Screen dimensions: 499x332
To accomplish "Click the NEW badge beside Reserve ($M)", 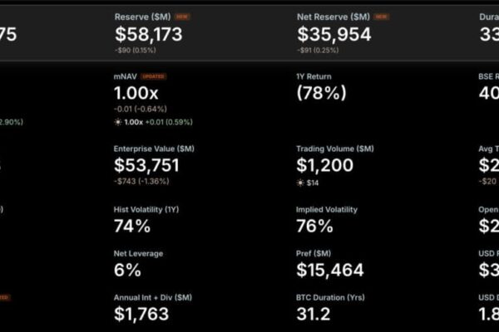I will click(182, 17).
